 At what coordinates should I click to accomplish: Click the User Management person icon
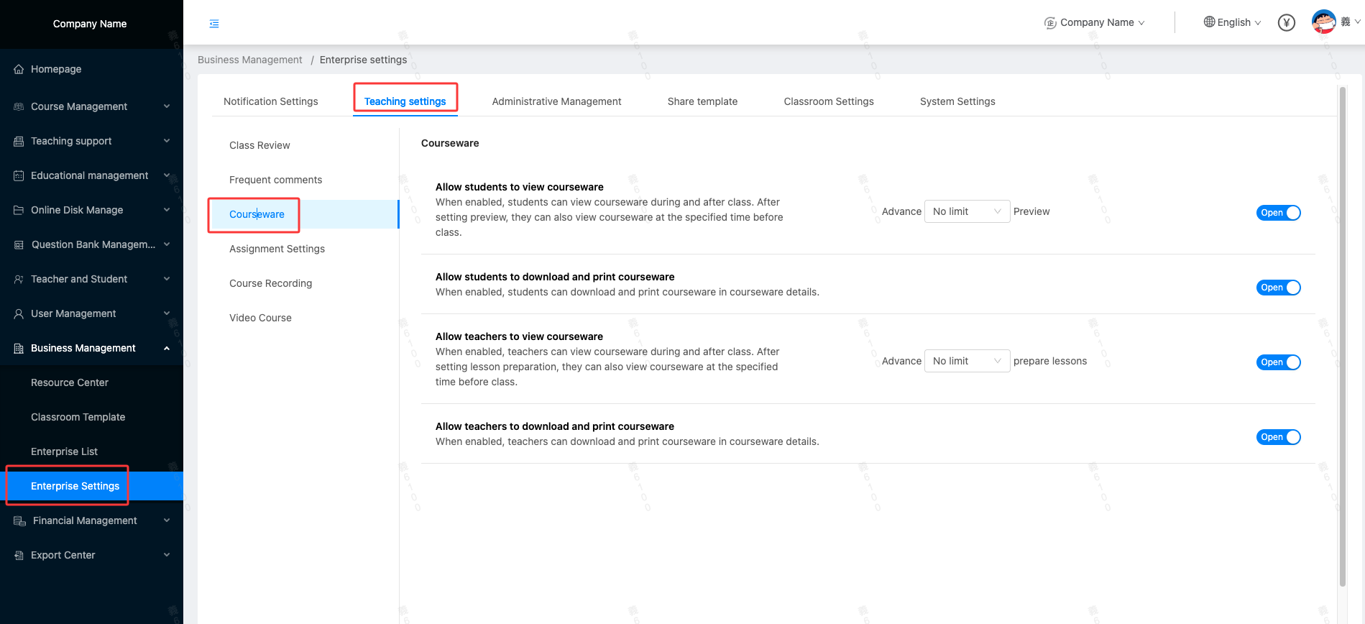(19, 314)
